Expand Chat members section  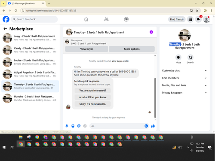click(184, 78)
